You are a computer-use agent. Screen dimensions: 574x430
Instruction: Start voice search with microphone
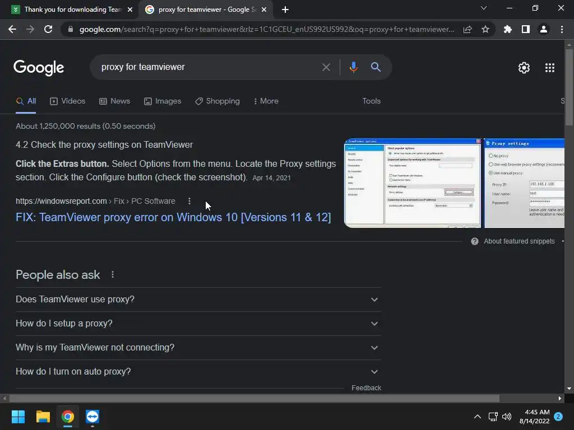coord(353,67)
